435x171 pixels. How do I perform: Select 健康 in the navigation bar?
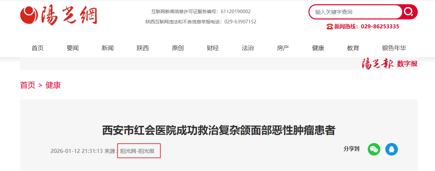318,48
